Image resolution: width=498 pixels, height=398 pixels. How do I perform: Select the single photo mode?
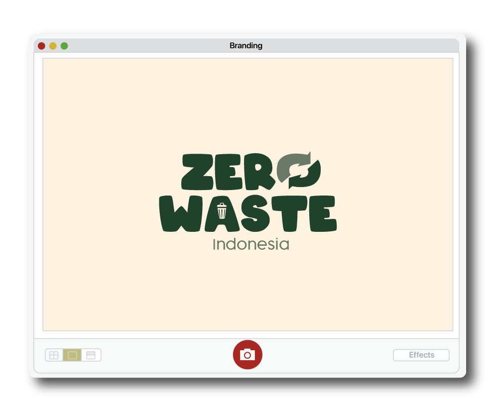click(x=72, y=355)
